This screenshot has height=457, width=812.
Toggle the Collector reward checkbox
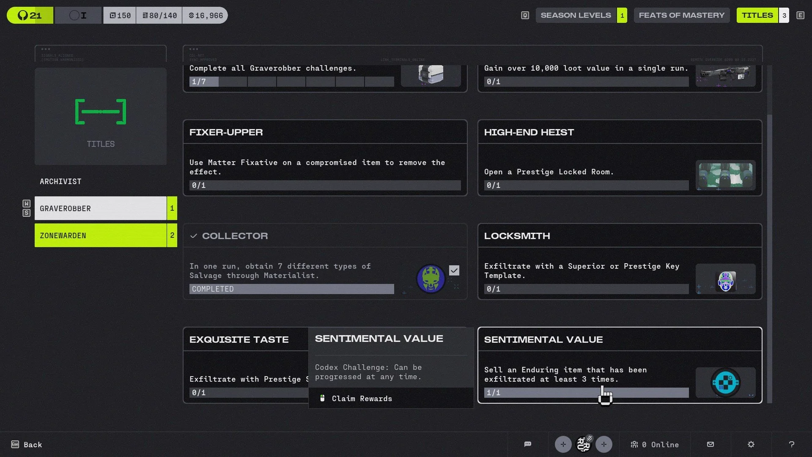point(454,270)
